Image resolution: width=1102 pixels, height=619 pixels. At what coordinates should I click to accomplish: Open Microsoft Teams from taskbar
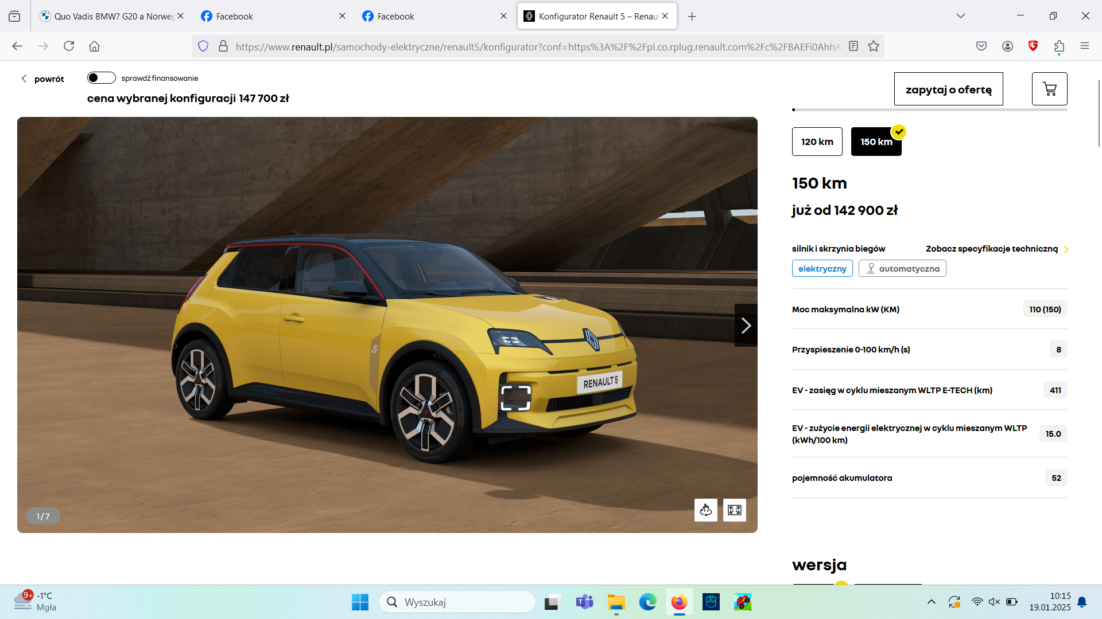(584, 602)
